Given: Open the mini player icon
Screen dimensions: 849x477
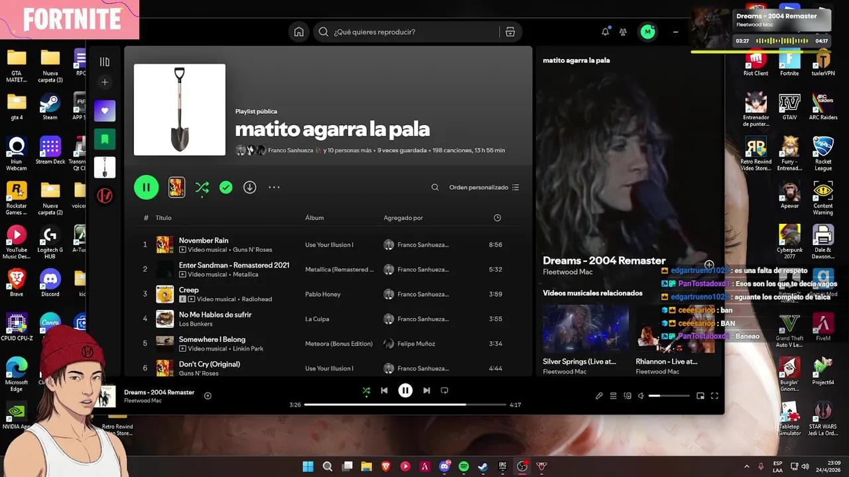Looking at the screenshot, I should (x=700, y=396).
